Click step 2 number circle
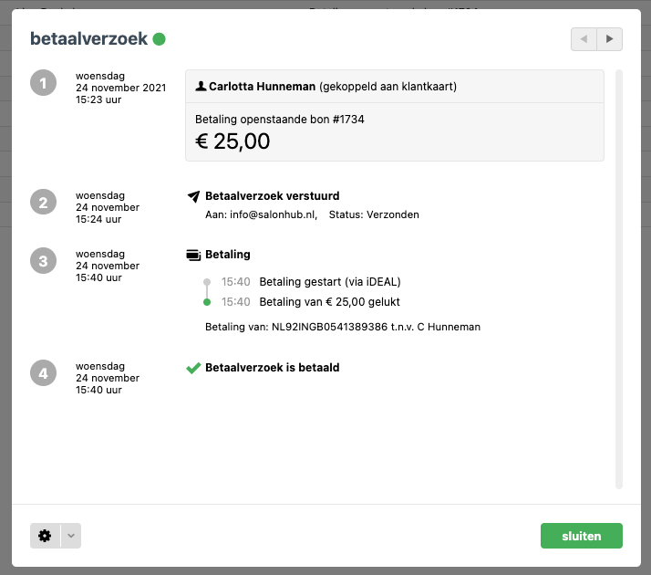Screen dimensions: 651x575 [42, 203]
